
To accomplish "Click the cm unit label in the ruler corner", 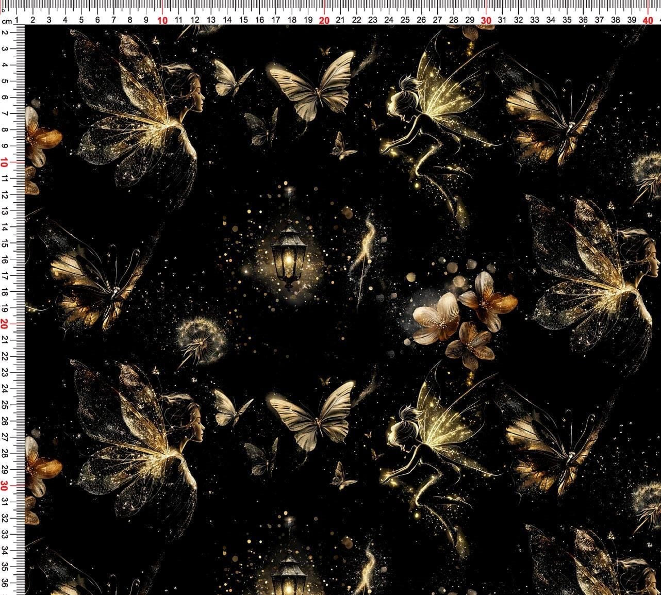I will [7, 21].
